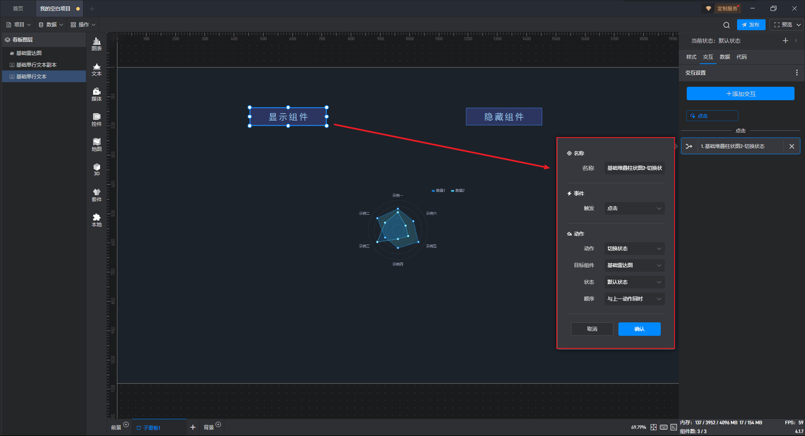Click the search magnifier icon in toolbar

[x=727, y=25]
